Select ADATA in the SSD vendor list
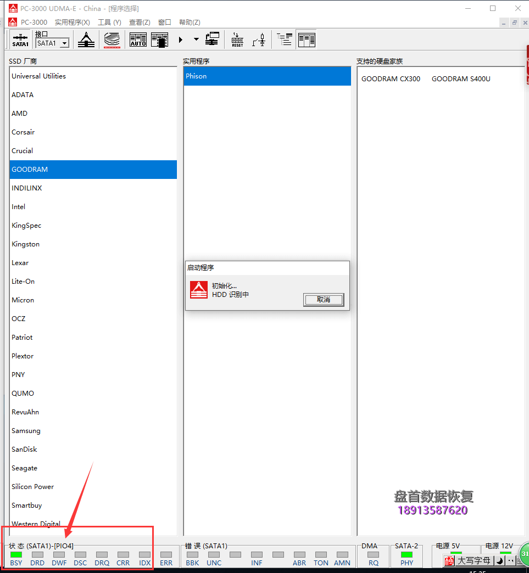Viewport: 529px width, 573px height. (93, 94)
